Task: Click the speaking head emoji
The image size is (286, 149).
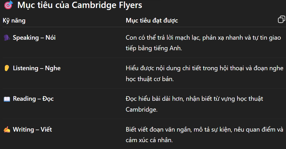Action: click(7, 38)
